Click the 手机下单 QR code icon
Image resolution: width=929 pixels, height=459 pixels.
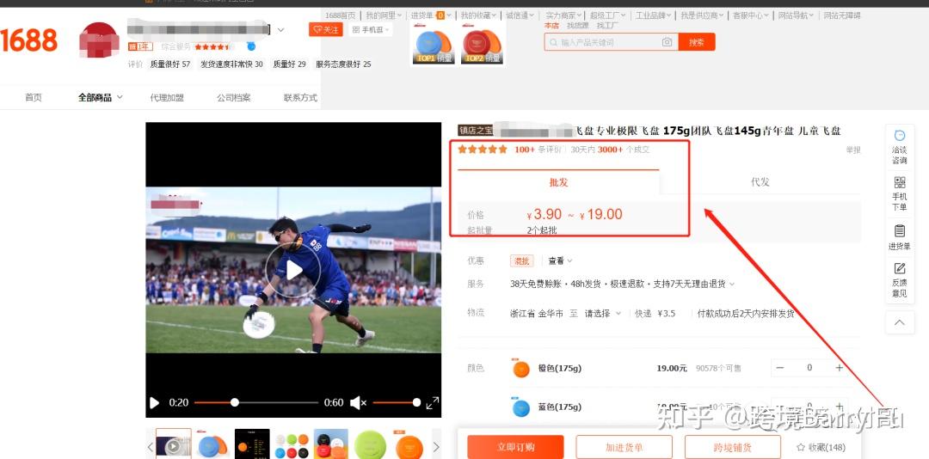[900, 182]
